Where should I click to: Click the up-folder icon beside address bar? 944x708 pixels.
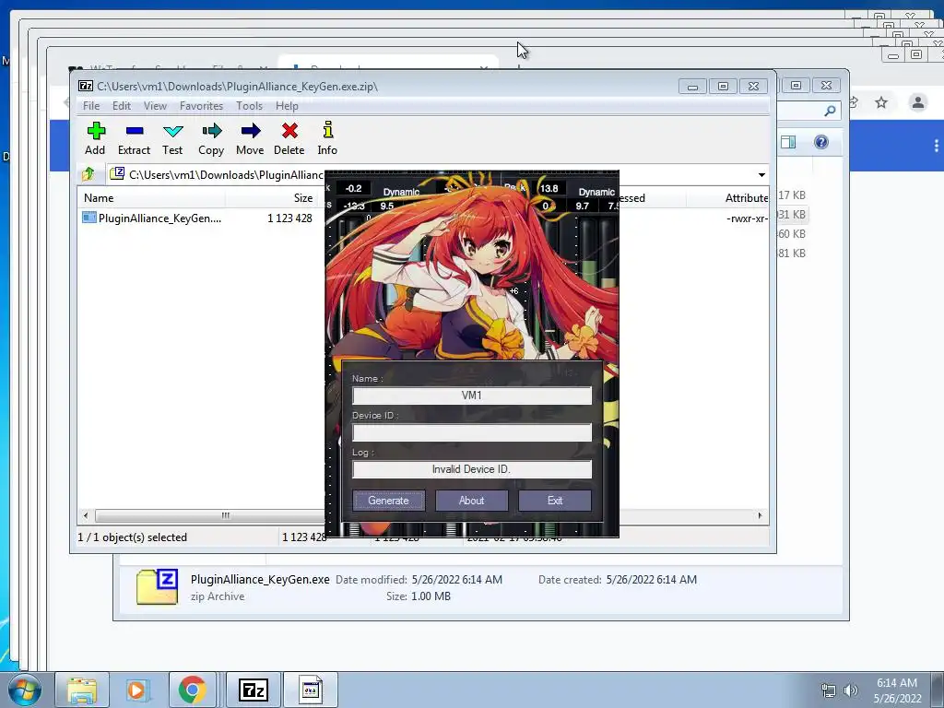[88, 174]
